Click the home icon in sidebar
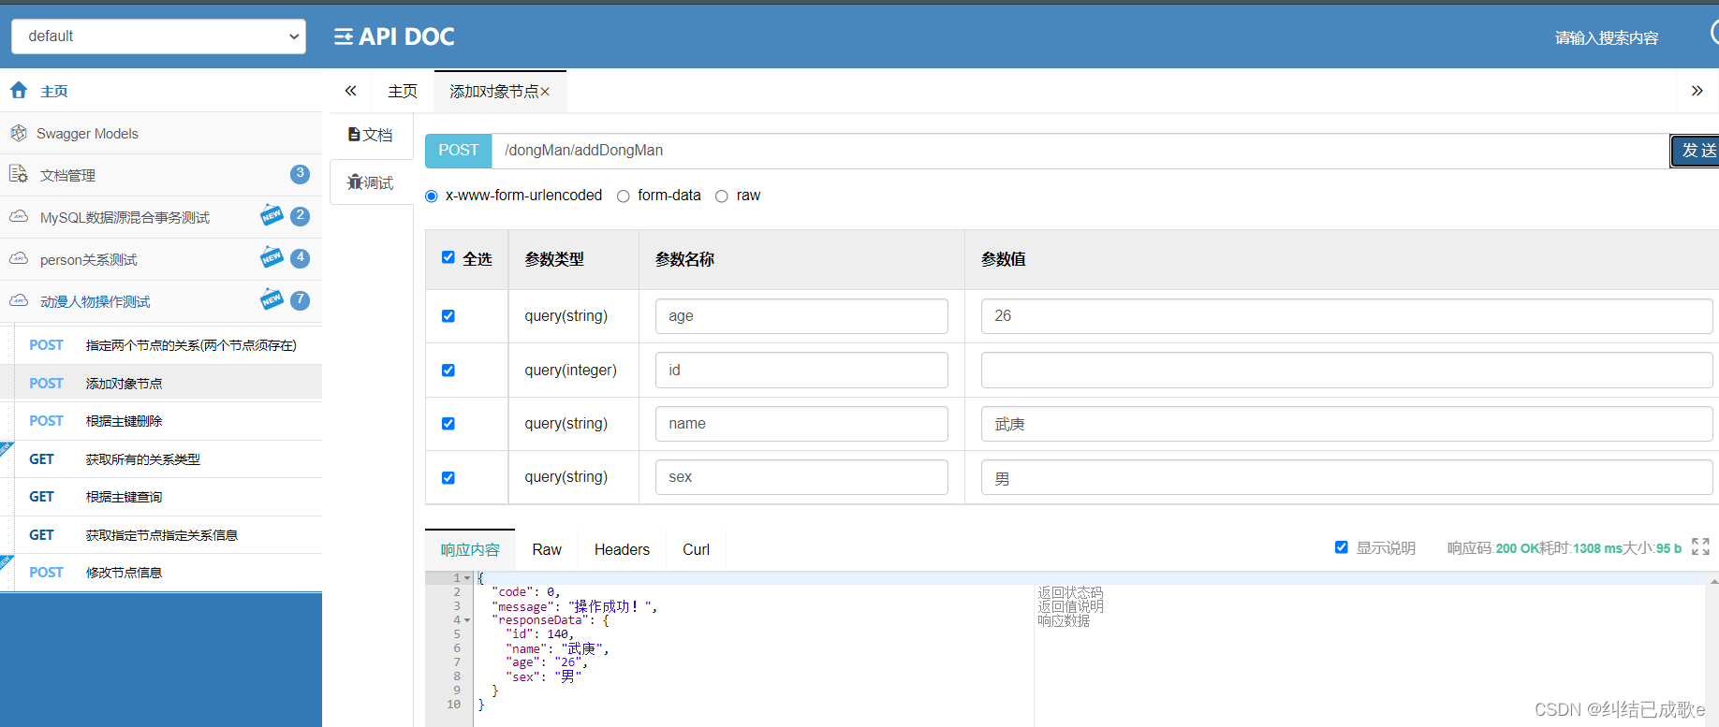This screenshot has width=1719, height=727. click(19, 90)
